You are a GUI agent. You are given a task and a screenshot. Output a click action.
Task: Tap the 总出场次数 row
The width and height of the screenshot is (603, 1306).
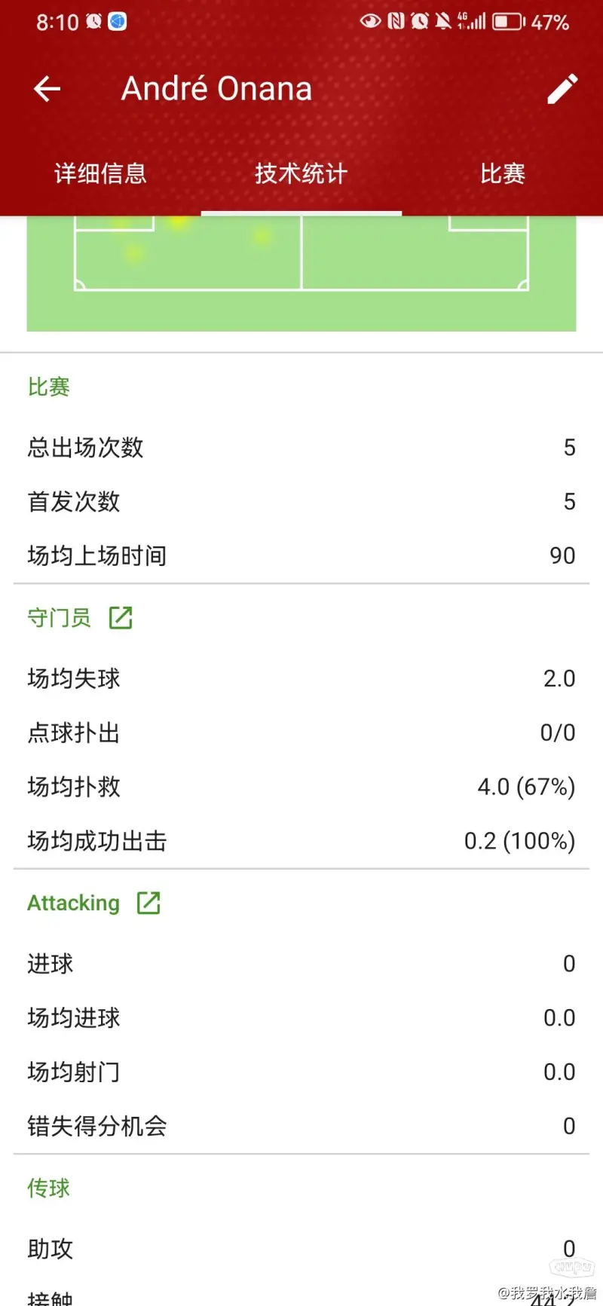click(x=301, y=448)
